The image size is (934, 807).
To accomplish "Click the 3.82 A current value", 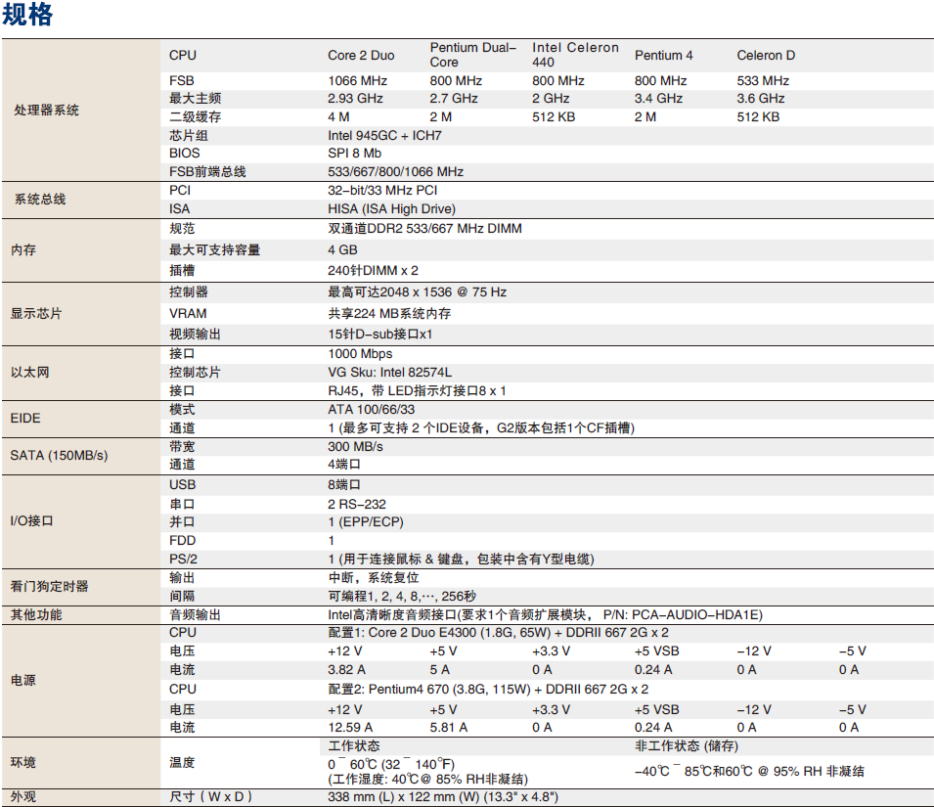I will coord(346,669).
